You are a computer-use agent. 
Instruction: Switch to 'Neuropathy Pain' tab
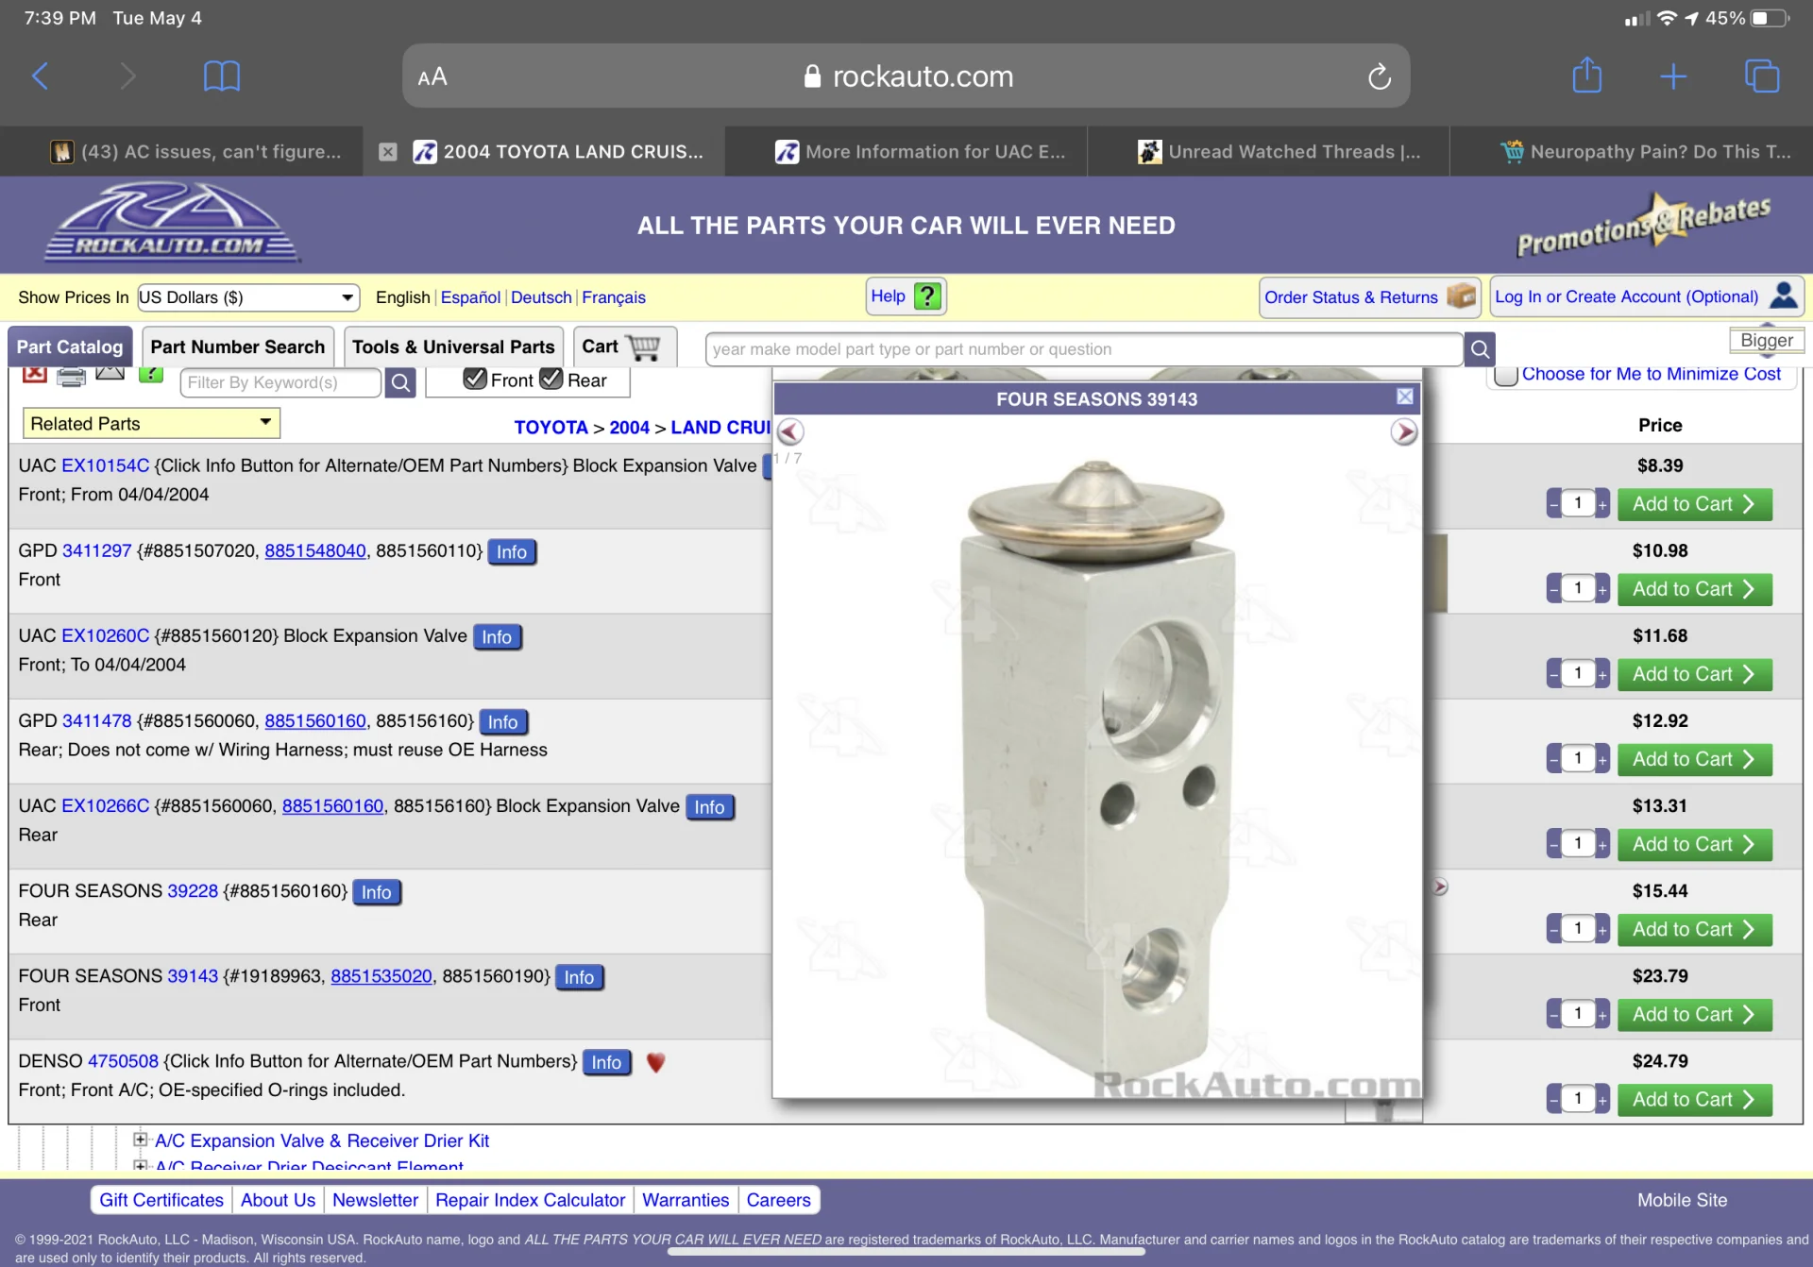pos(1645,151)
